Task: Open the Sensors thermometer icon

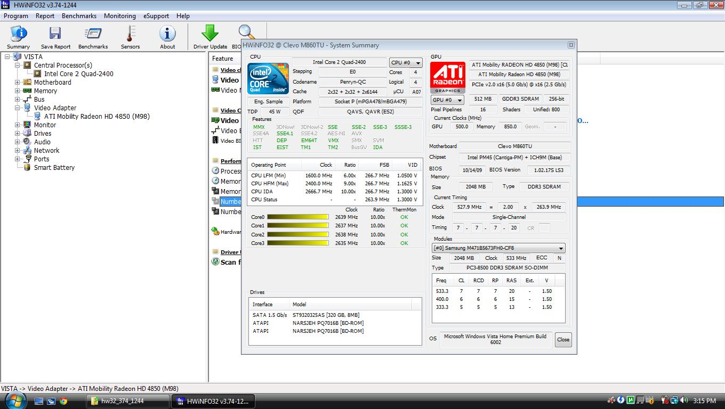Action: coord(130,34)
